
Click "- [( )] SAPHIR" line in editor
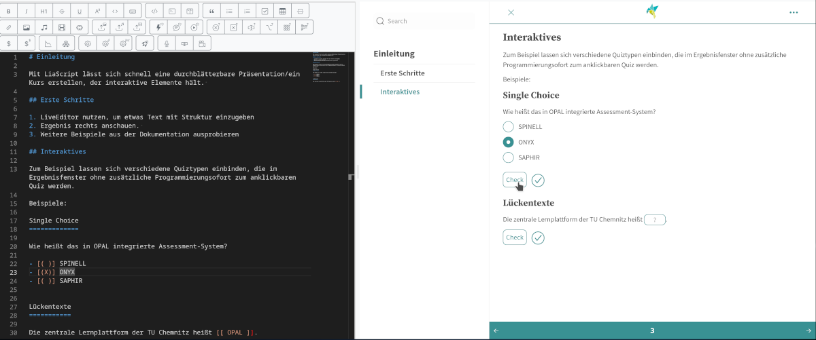56,280
